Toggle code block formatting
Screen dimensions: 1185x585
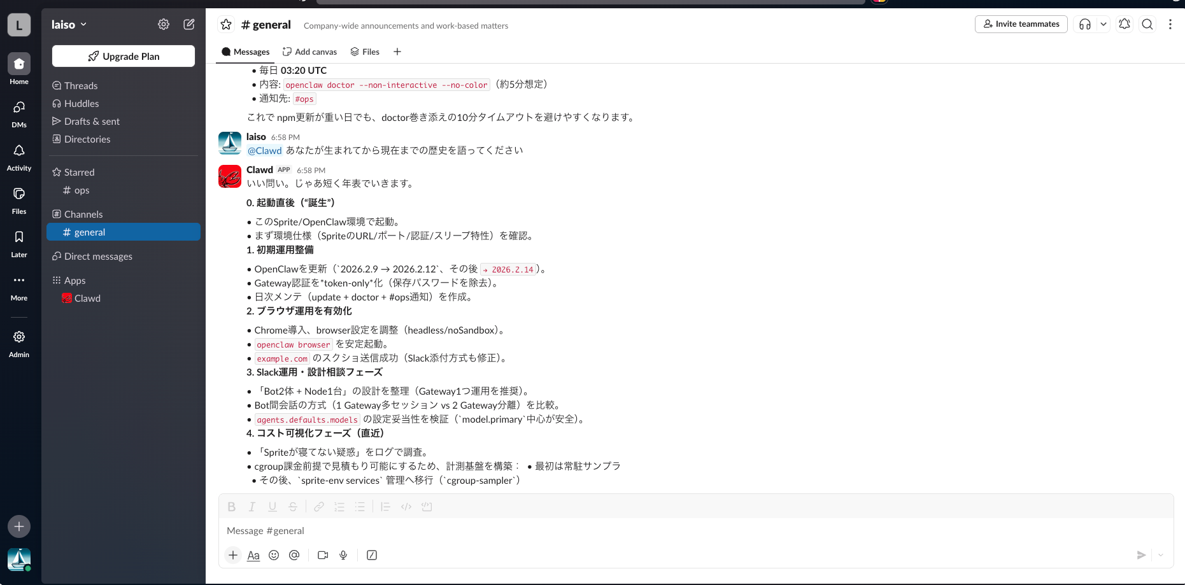[x=427, y=507]
